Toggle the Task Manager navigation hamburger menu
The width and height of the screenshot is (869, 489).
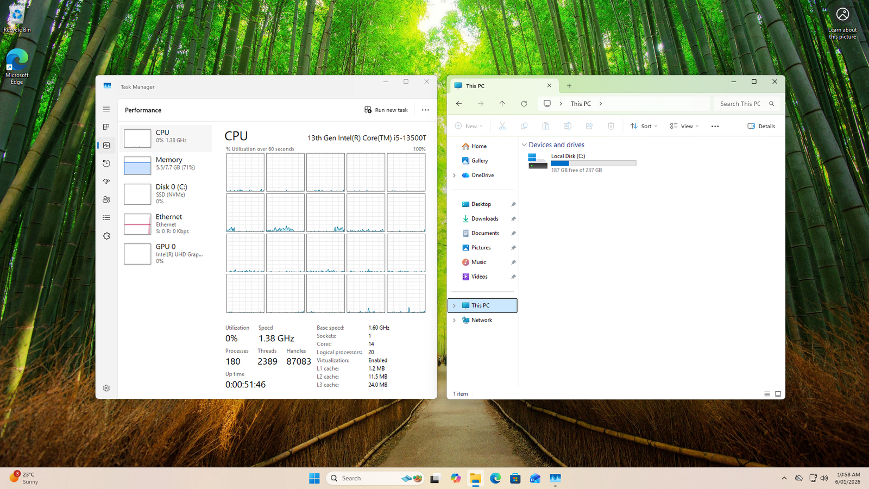(x=106, y=109)
